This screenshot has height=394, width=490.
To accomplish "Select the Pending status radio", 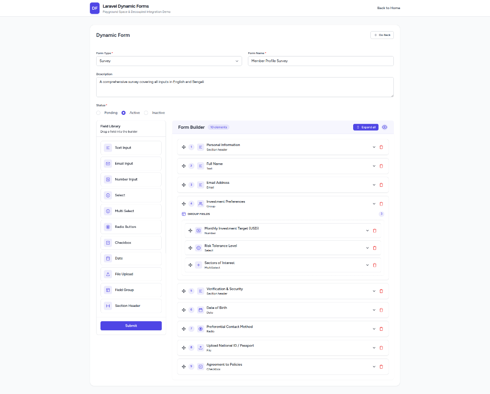I will tap(99, 113).
